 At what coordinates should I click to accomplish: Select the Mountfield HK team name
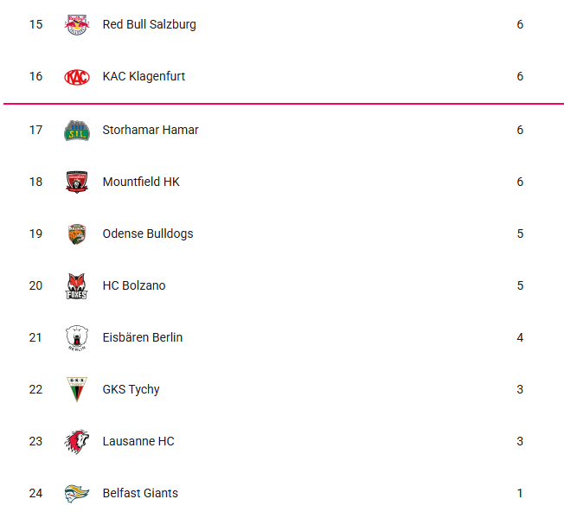pyautogui.click(x=141, y=182)
